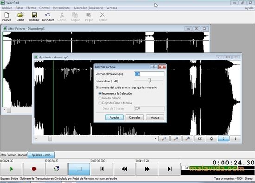This screenshot has width=255, height=183.
Task: Click scroll-right arrow in Apulanta window
Action: click(x=155, y=139)
